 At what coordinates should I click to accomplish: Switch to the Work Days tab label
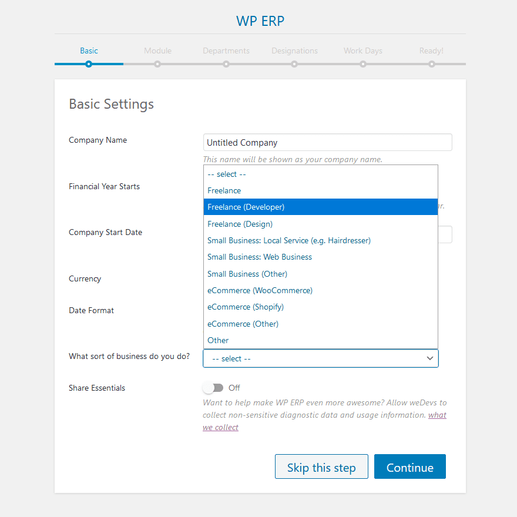(362, 51)
